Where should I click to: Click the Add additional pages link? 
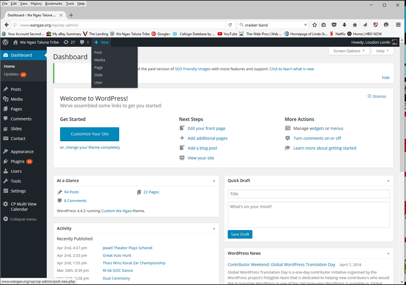[208, 138]
